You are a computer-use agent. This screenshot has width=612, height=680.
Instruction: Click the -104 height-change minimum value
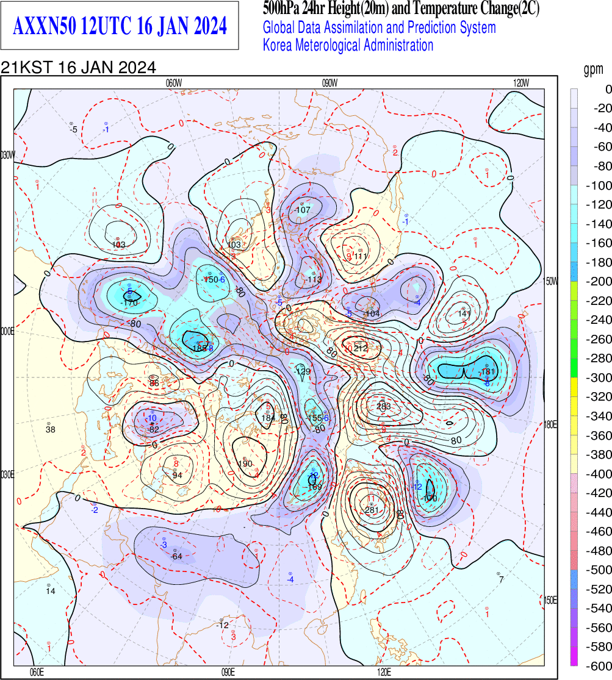(x=372, y=313)
